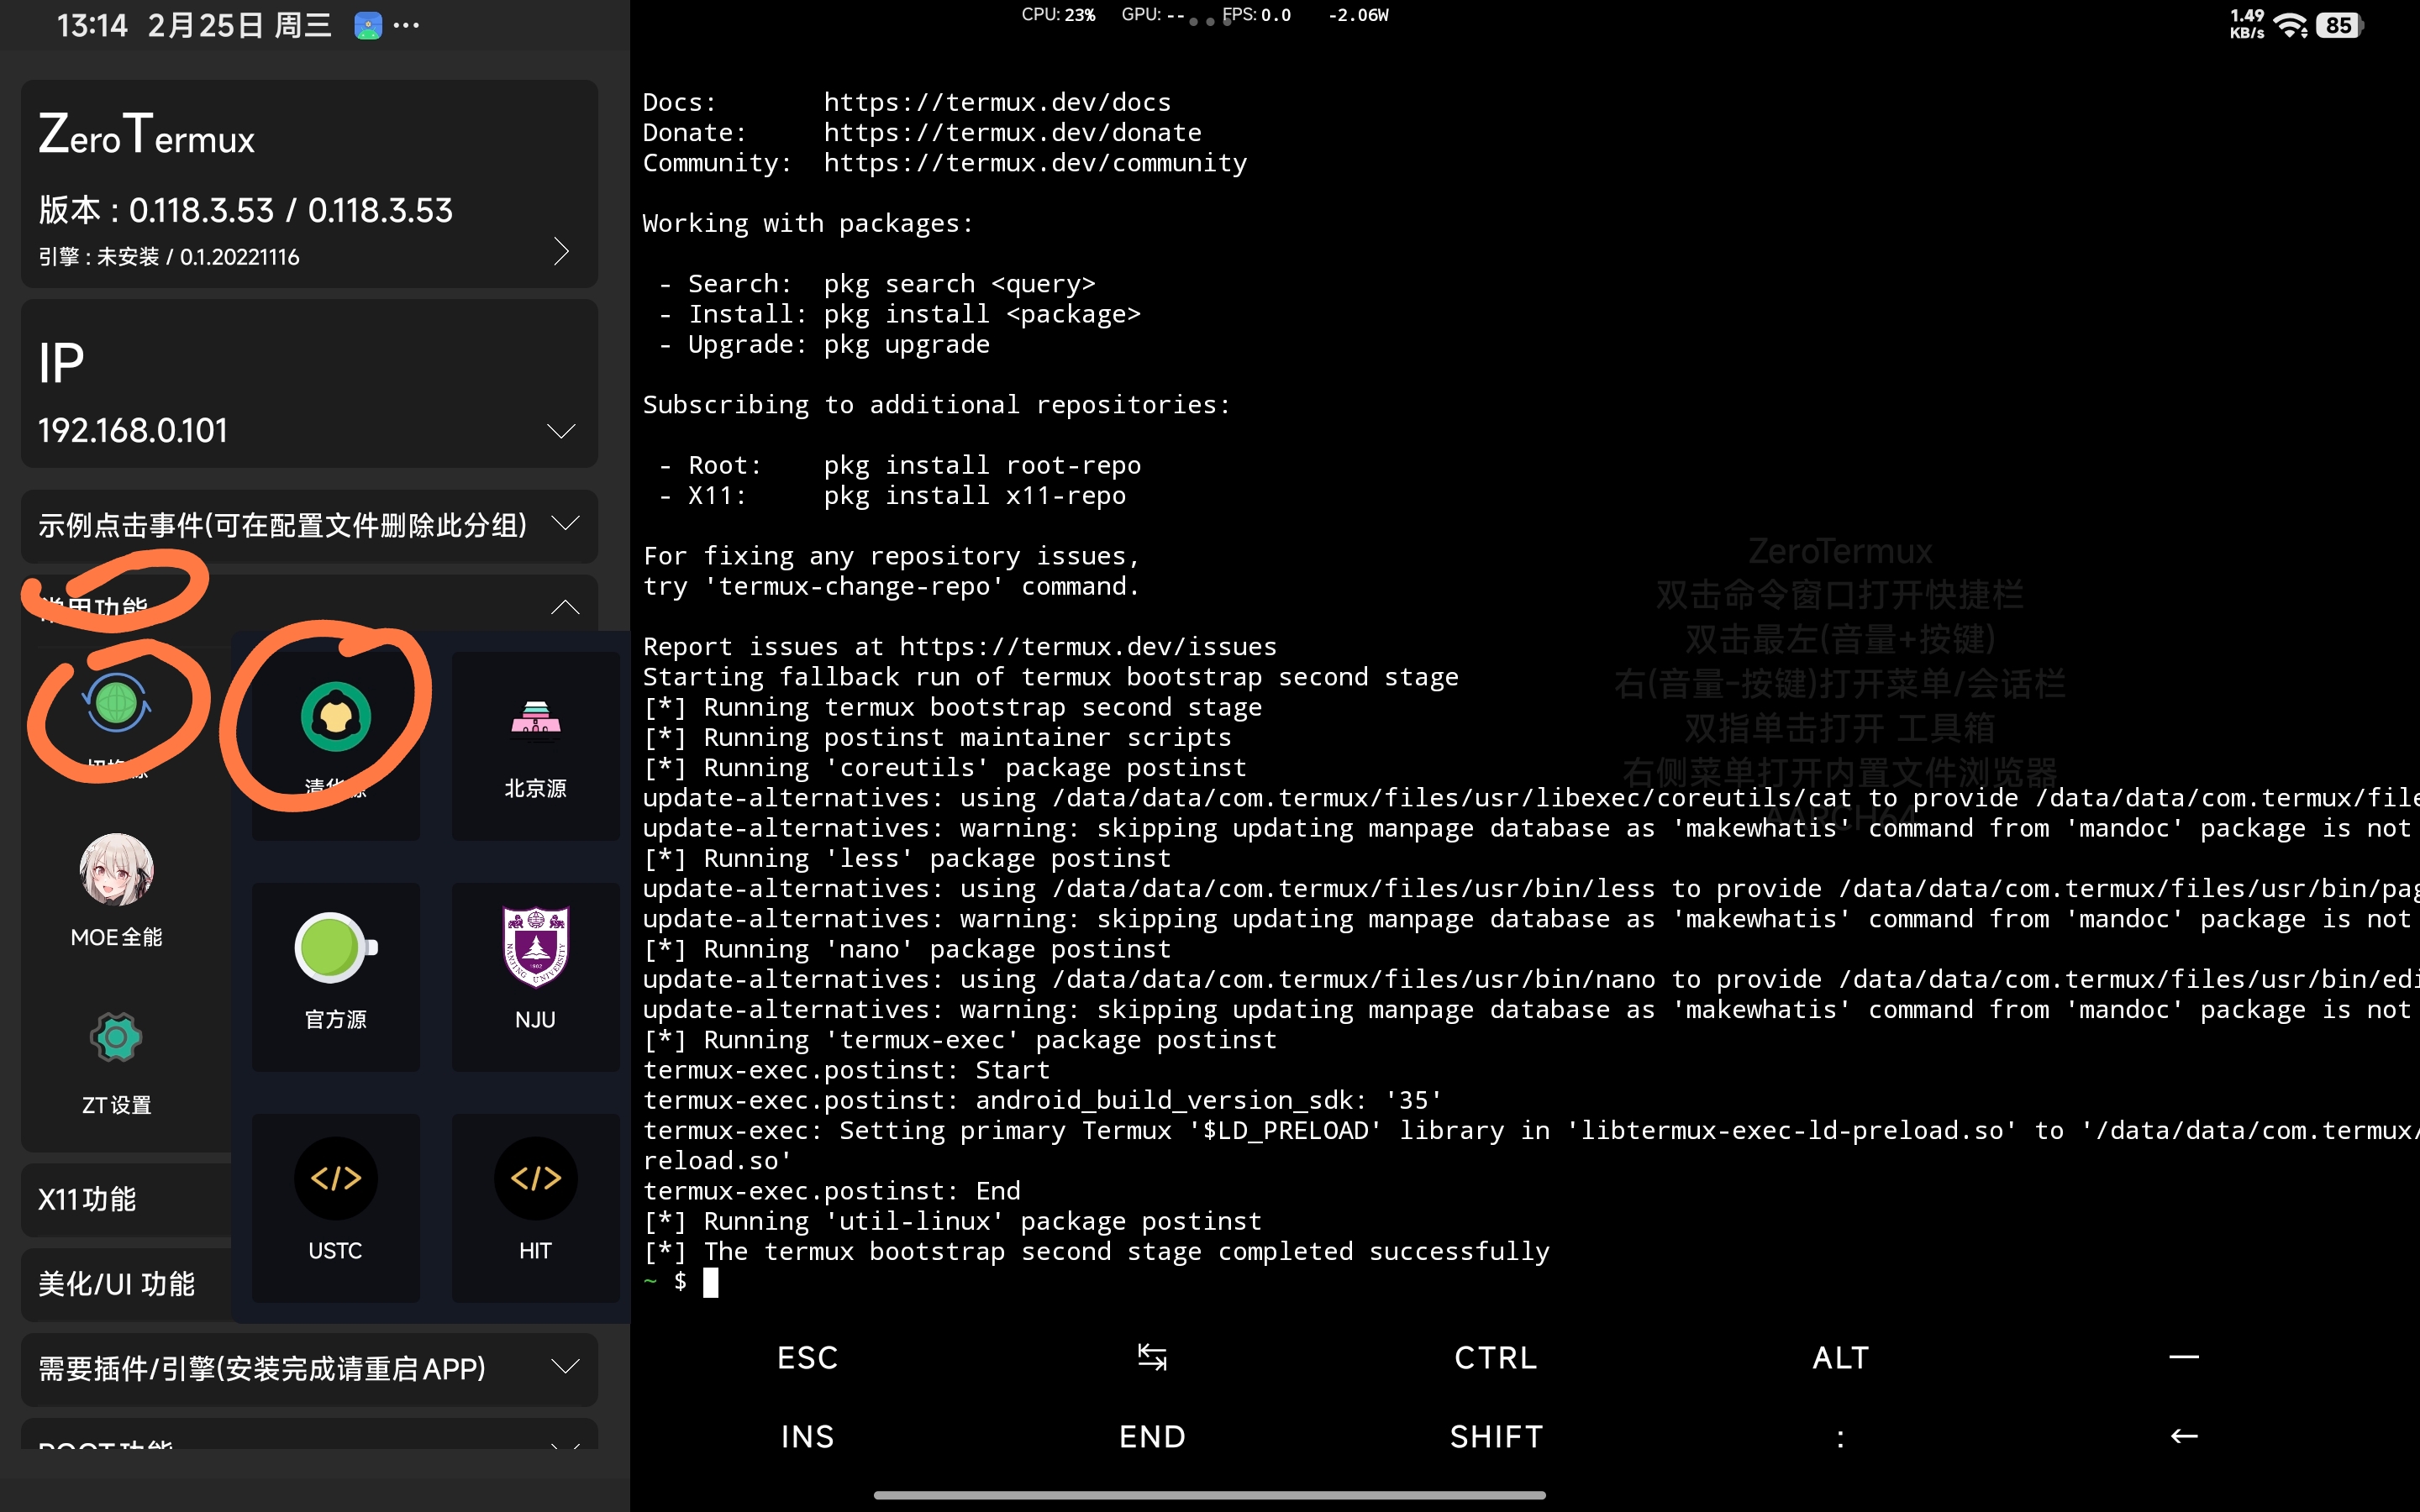Toggle the CTRL modifier key
The width and height of the screenshot is (2420, 1512).
click(1495, 1358)
